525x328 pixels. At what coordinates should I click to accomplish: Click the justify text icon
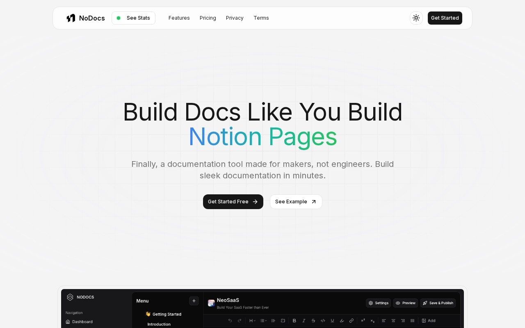(413, 321)
